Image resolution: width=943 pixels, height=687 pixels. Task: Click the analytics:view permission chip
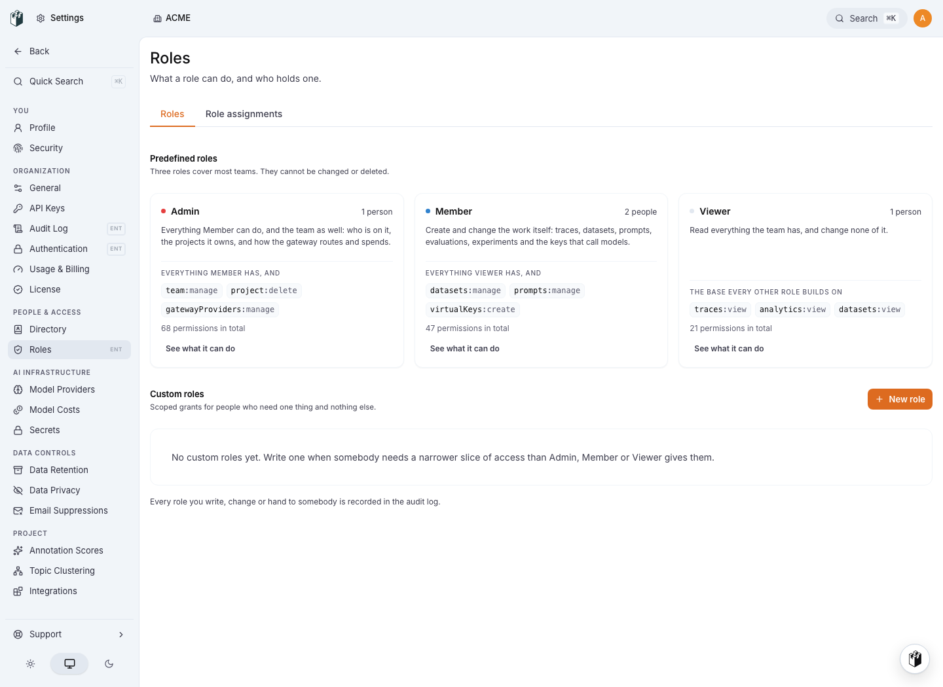792,309
